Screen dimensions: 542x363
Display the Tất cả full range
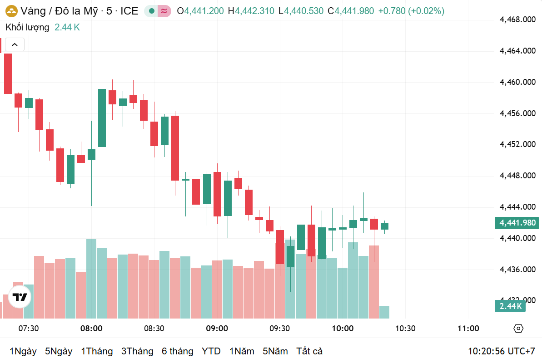pyautogui.click(x=309, y=351)
